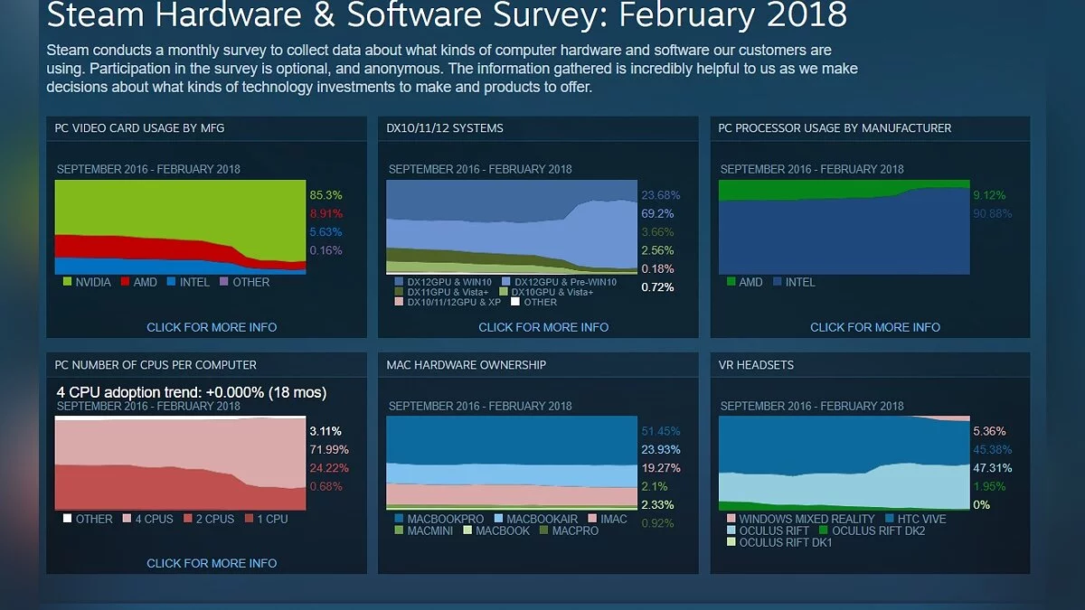
Task: Click the 5.63% Intel video card value
Action: point(325,232)
